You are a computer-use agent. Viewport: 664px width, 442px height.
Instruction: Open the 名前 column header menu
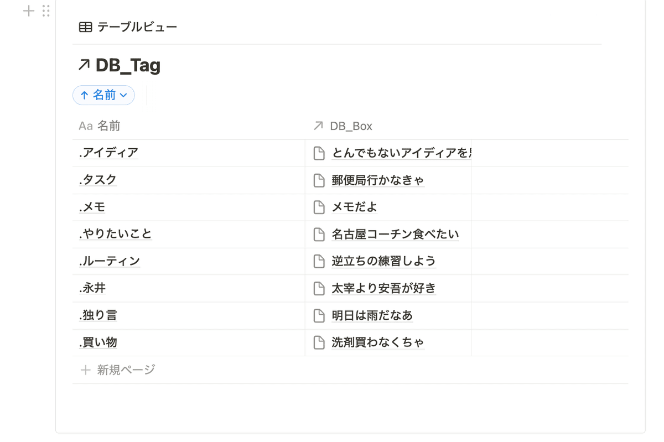pyautogui.click(x=189, y=126)
